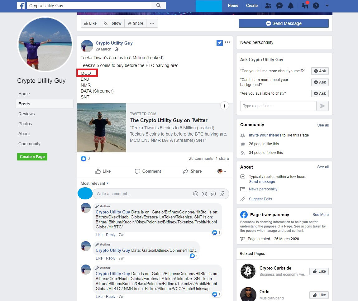Ask "Can I learn more about your background?"

coord(320,82)
